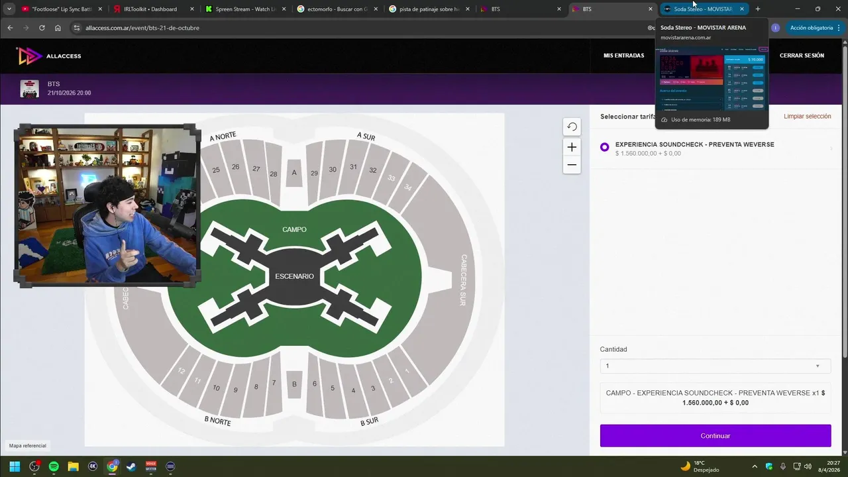Select section 30 on the map

point(333,170)
